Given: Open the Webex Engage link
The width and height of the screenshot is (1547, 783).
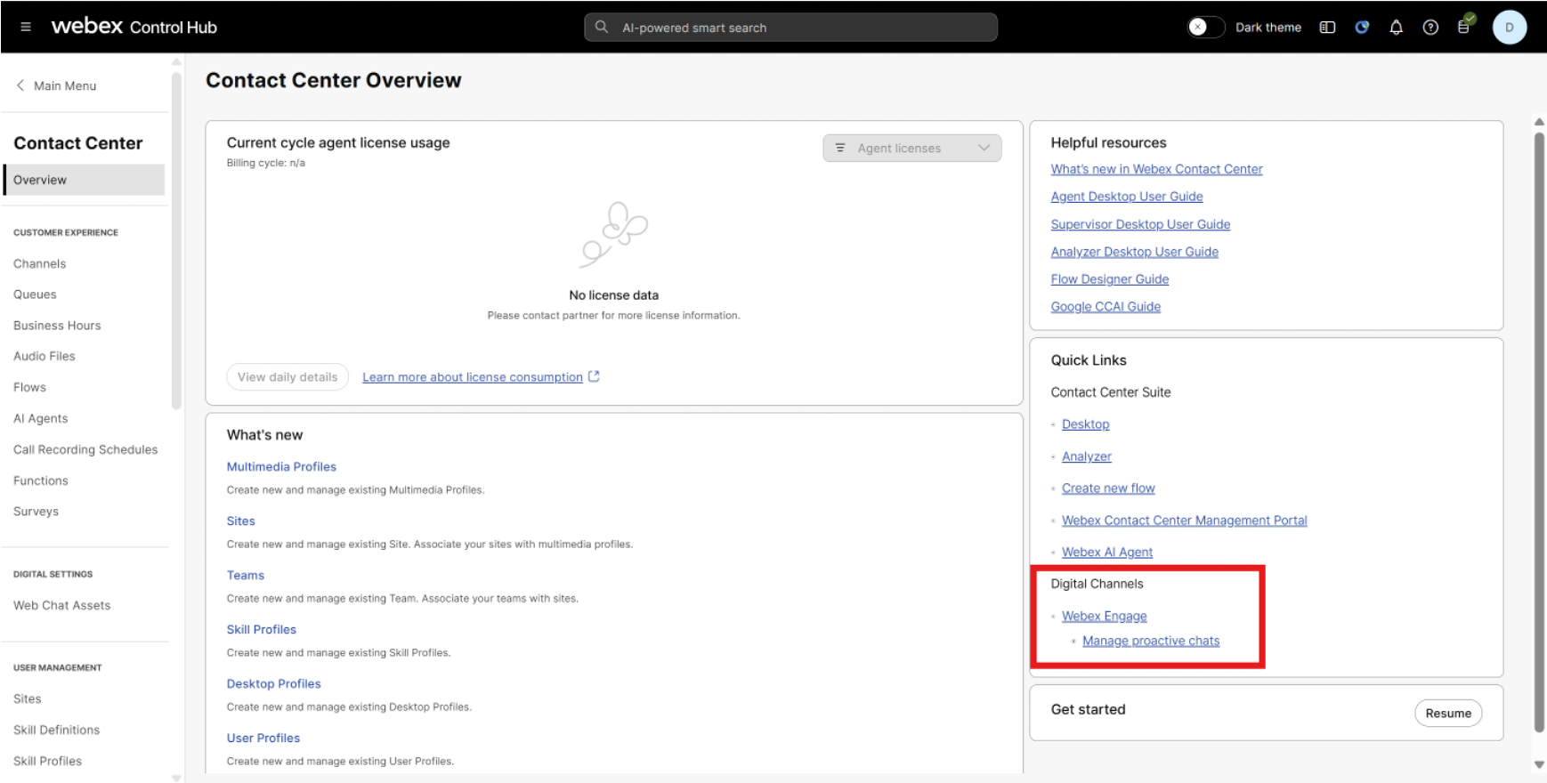Looking at the screenshot, I should pyautogui.click(x=1104, y=616).
